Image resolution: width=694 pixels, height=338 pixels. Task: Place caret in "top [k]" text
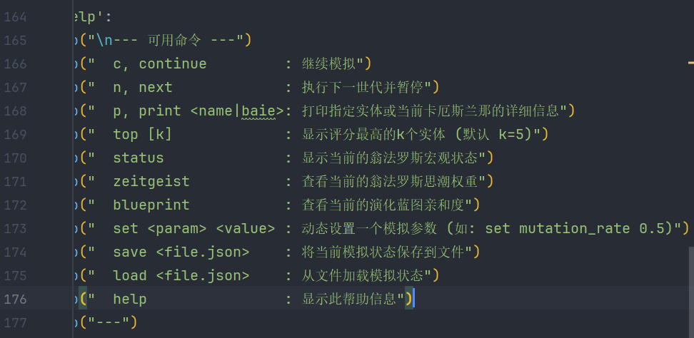(142, 134)
